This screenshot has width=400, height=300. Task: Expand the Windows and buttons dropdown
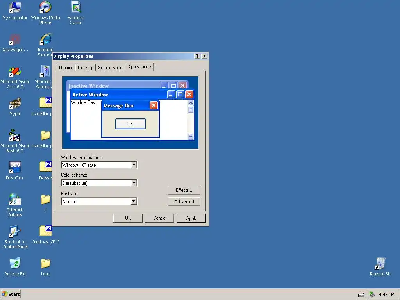tap(134, 165)
